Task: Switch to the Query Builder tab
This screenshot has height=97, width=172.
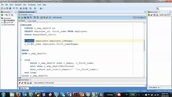Action: click(32, 21)
